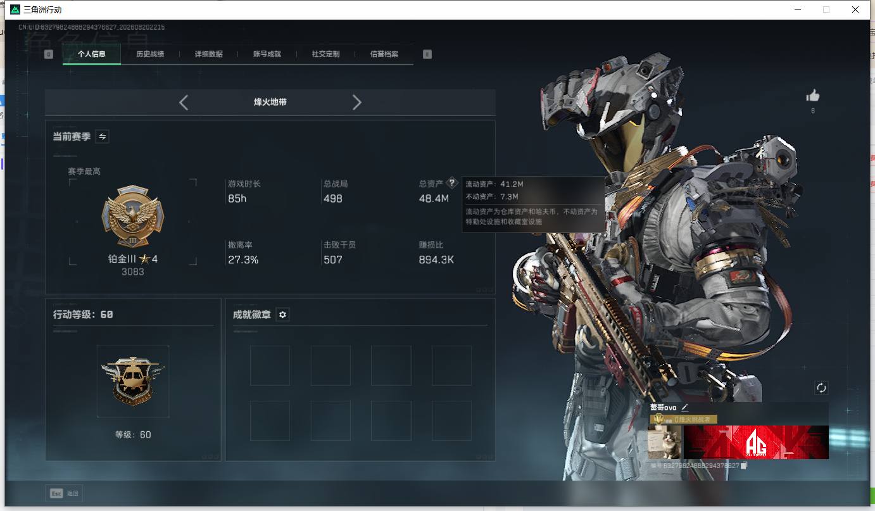
Task: Open the 个人信息 tab
Action: pos(92,54)
